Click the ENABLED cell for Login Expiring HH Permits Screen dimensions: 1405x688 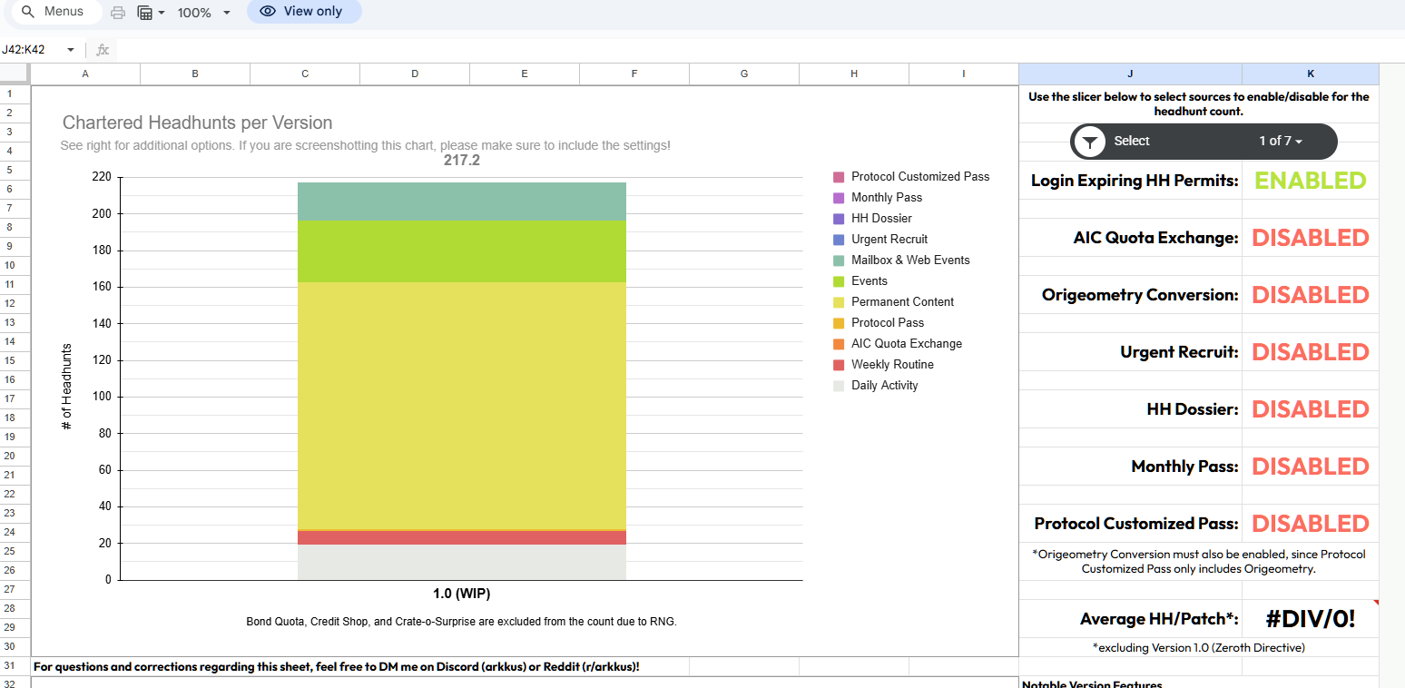click(1310, 181)
